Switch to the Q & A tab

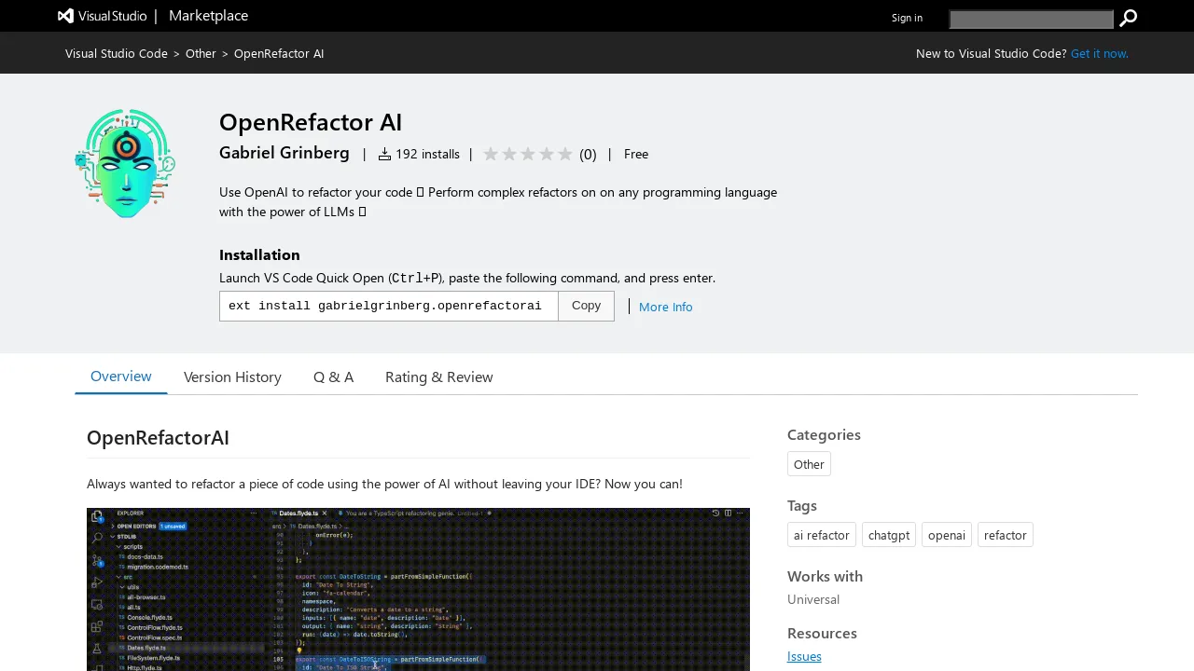click(x=333, y=377)
